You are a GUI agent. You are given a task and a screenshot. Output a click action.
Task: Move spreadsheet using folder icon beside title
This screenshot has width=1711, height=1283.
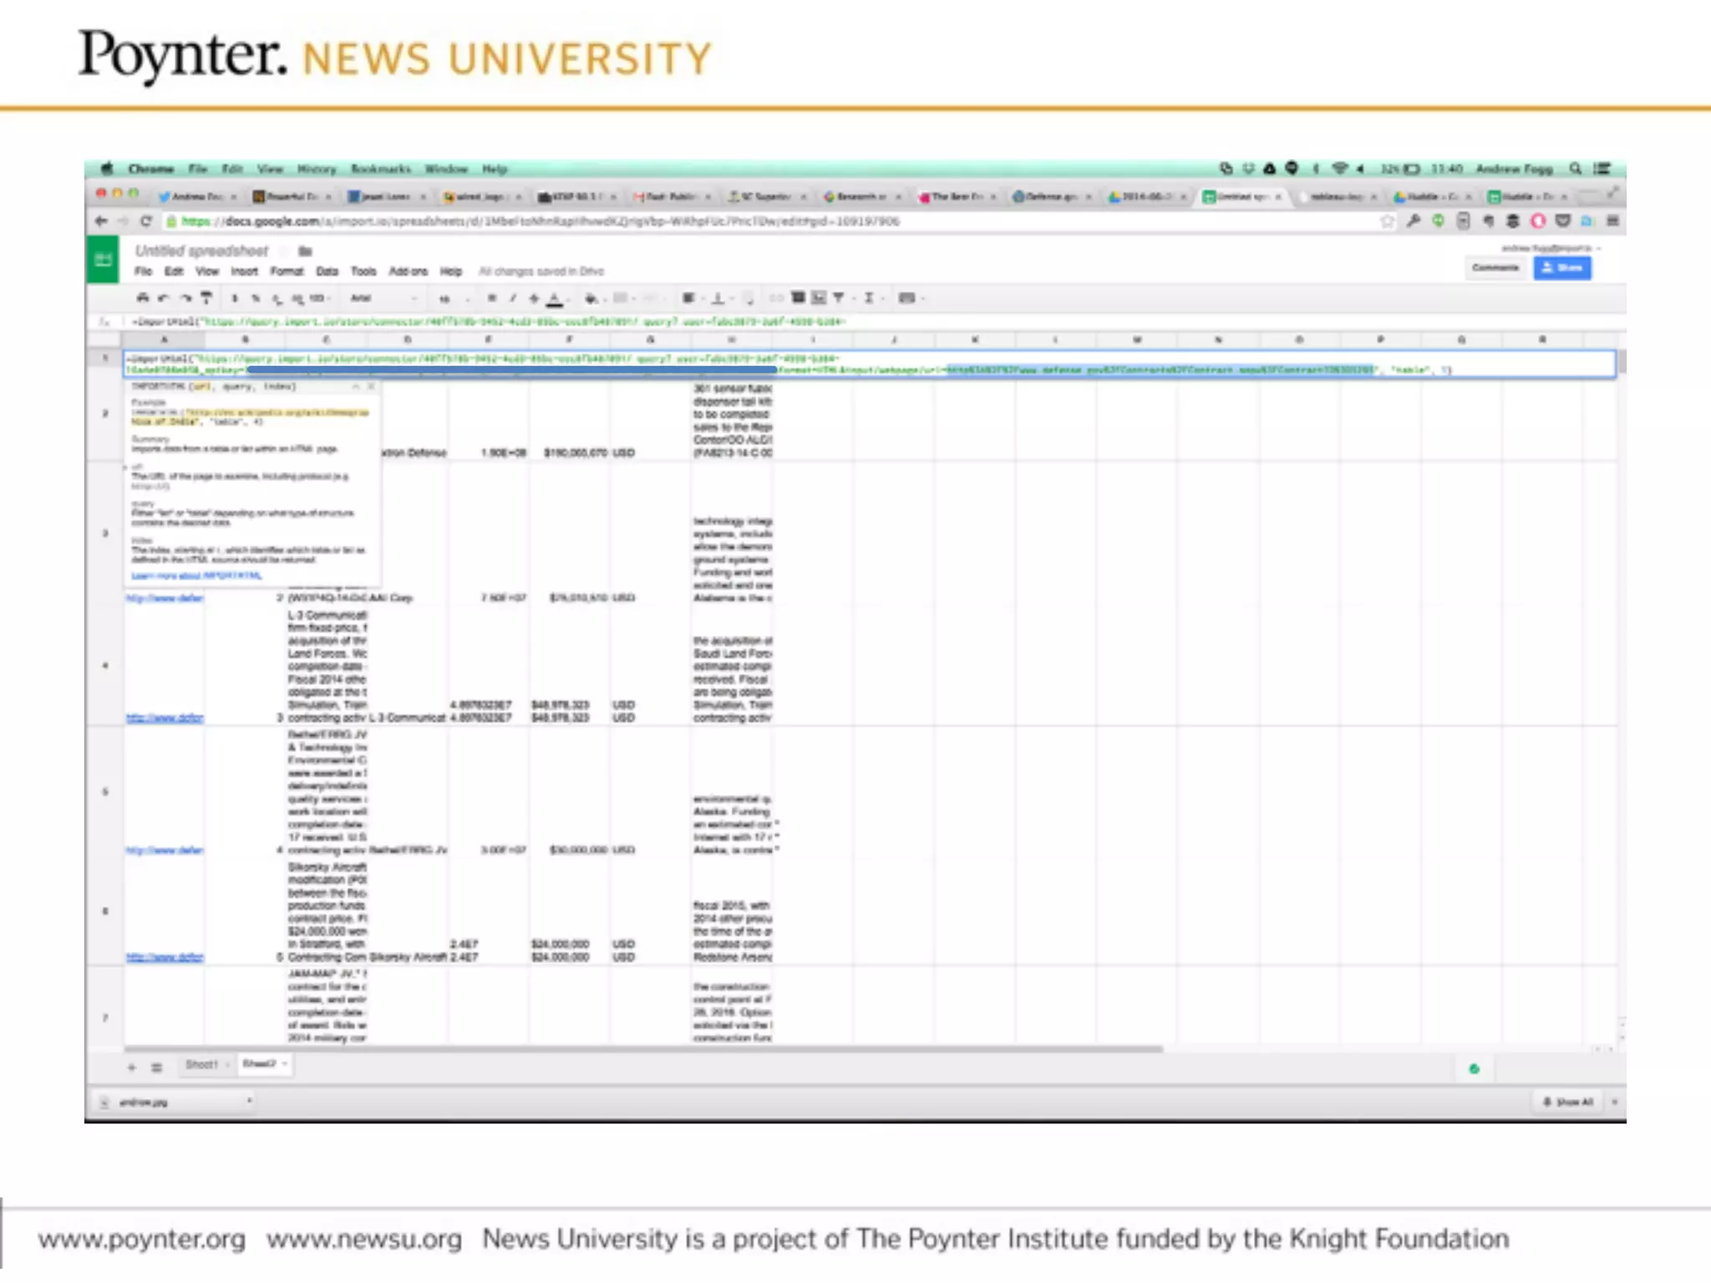pos(305,251)
